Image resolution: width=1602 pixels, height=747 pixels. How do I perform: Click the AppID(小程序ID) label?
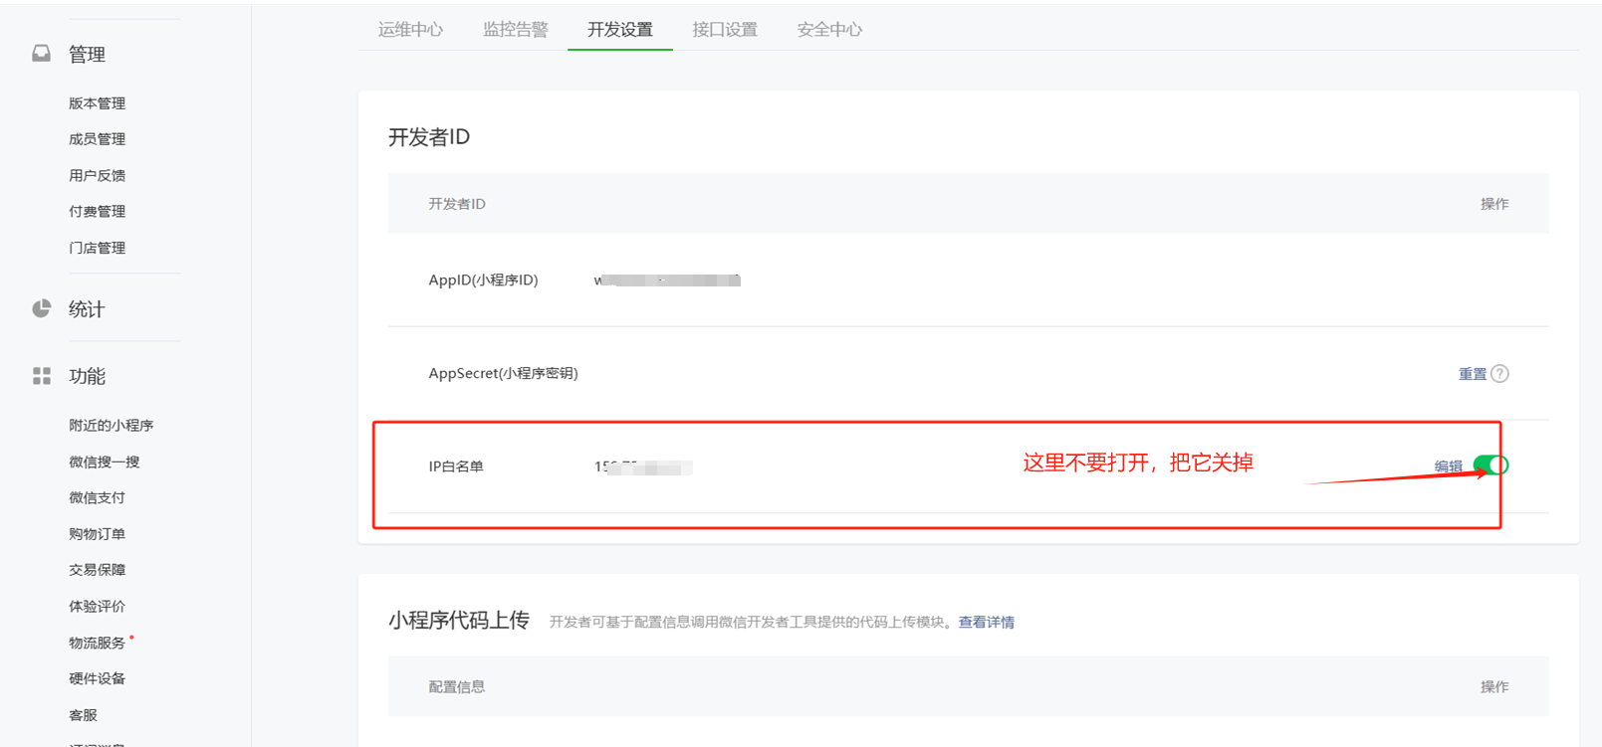tap(483, 280)
